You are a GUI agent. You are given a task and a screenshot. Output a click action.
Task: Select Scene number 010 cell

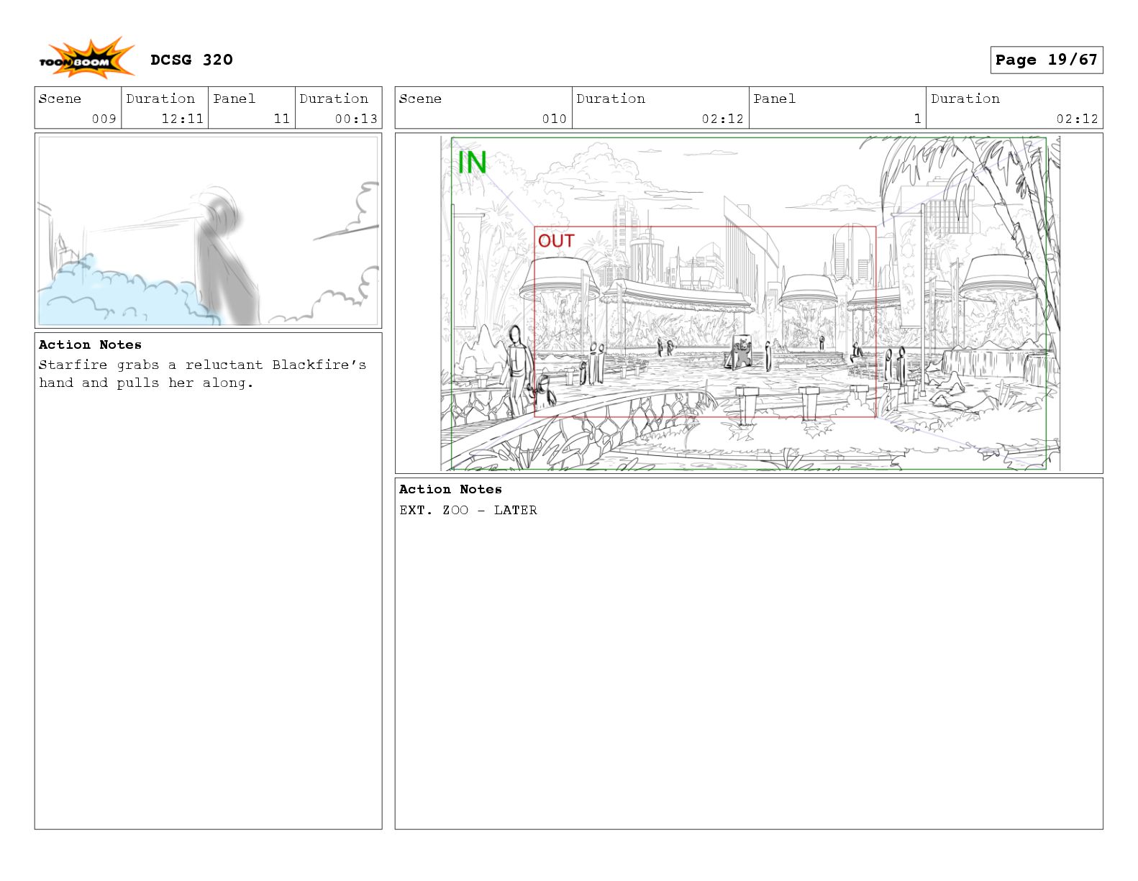pos(483,108)
